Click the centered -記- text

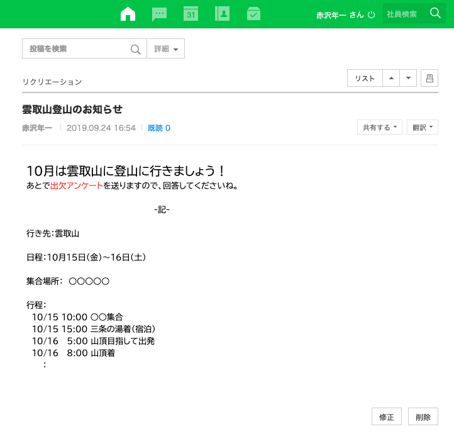click(x=162, y=209)
